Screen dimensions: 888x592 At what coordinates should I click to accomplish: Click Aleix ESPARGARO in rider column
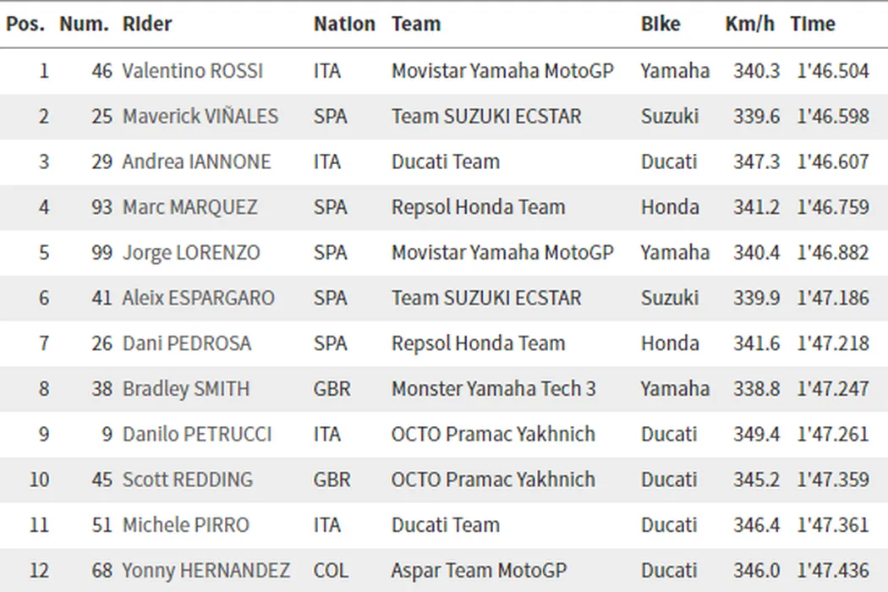coord(199,298)
